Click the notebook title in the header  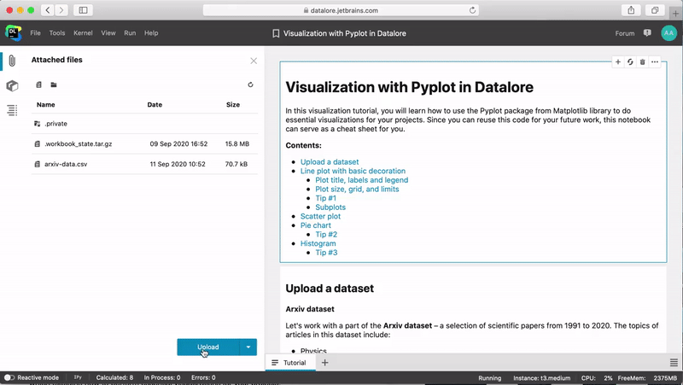click(345, 33)
